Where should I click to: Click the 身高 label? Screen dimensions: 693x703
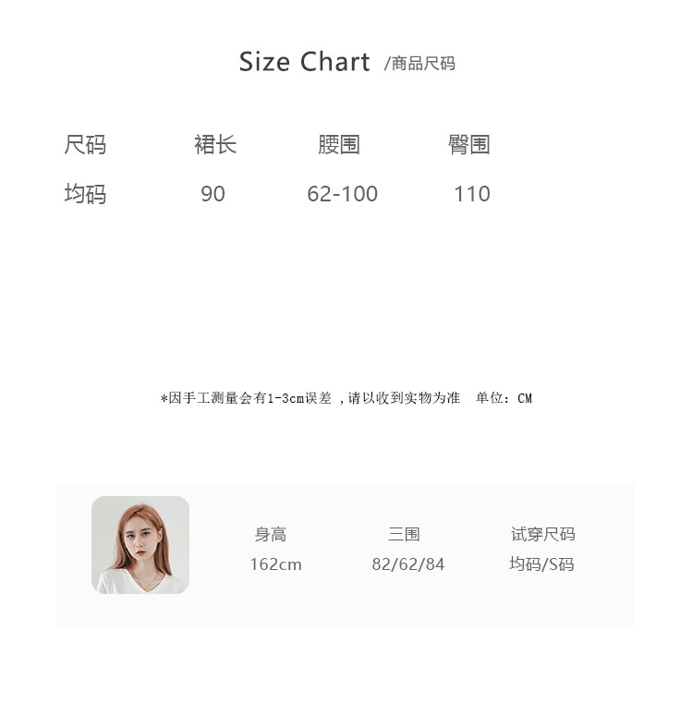[x=271, y=535]
